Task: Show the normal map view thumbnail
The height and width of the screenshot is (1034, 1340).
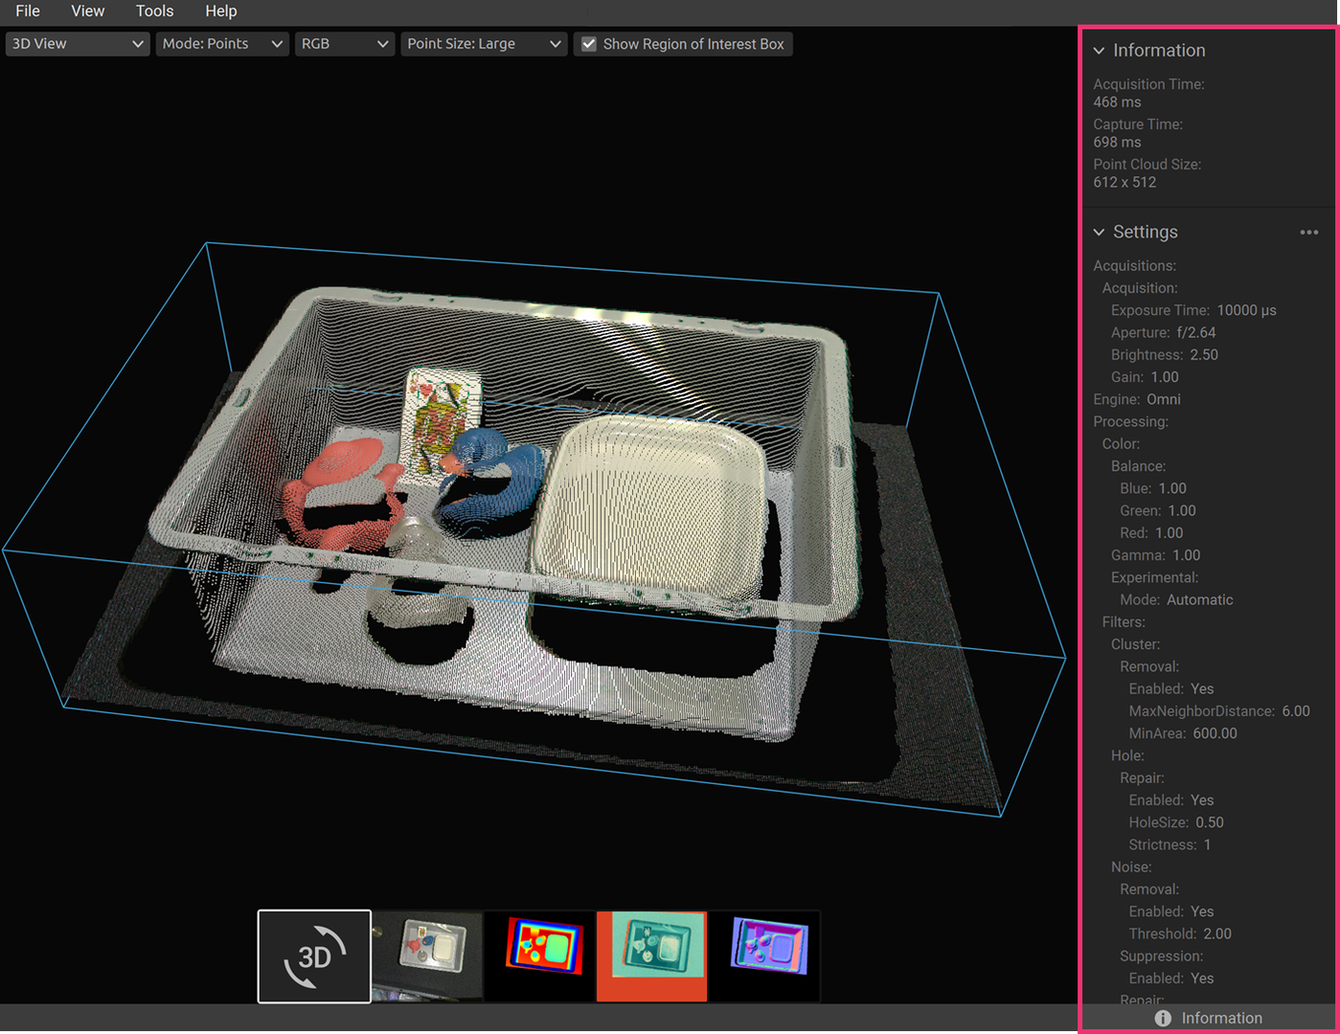Action: 764,955
